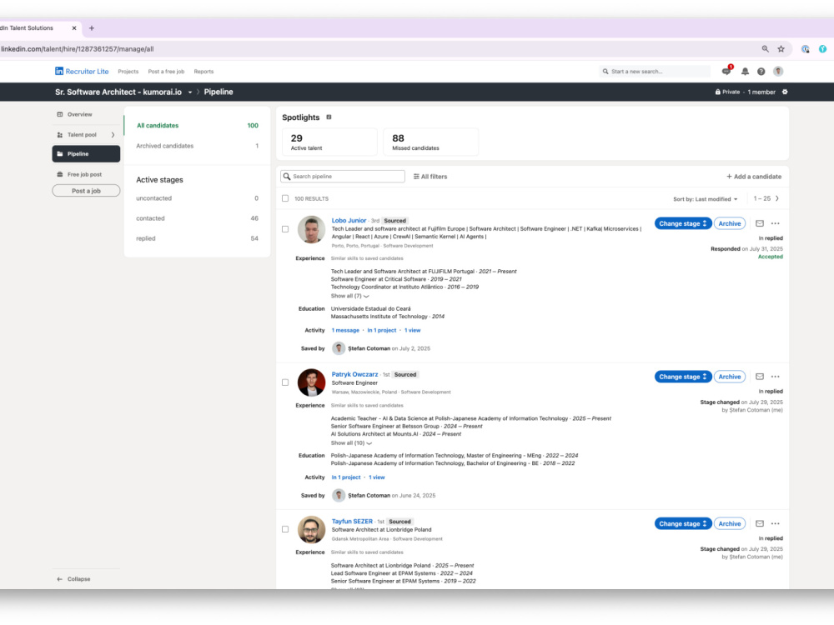
Task: Click the LinkedIn Recruiter Lite logo
Action: 82,71
